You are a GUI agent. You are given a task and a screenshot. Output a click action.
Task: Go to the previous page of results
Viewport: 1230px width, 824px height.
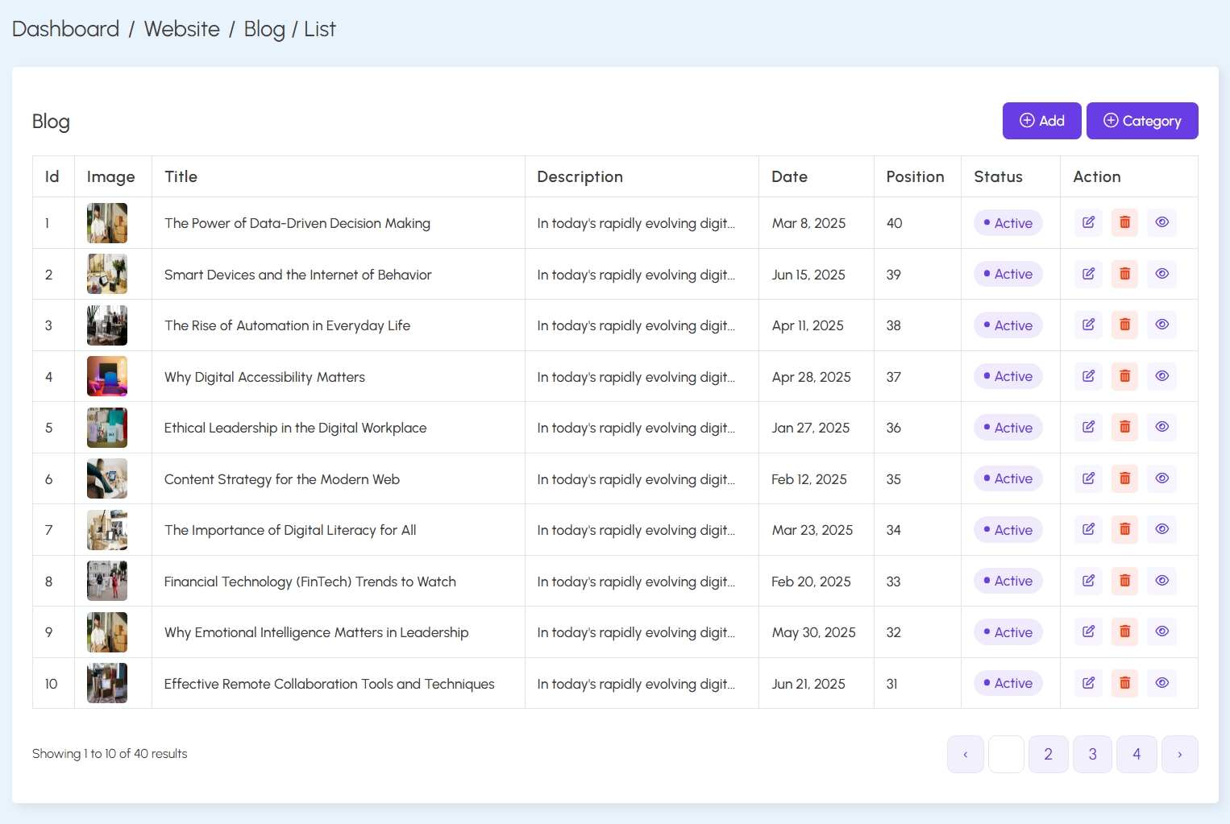point(966,755)
